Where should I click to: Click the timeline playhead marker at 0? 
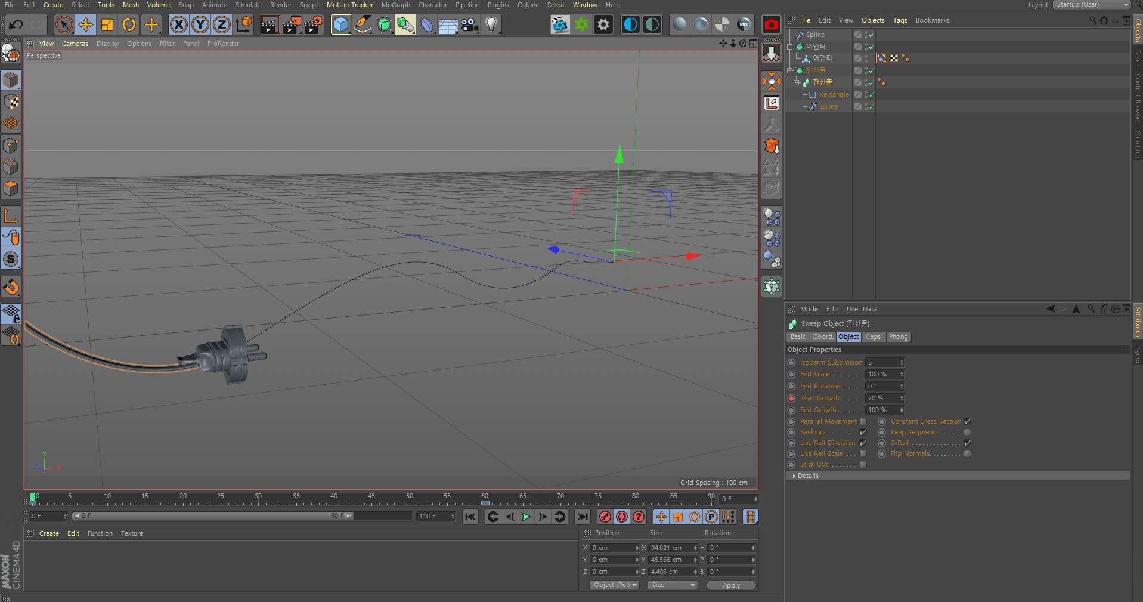tap(32, 497)
